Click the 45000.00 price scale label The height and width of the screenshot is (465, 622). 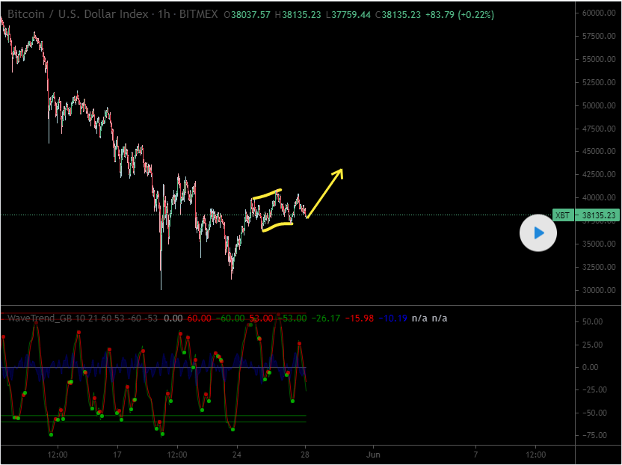[x=599, y=152]
